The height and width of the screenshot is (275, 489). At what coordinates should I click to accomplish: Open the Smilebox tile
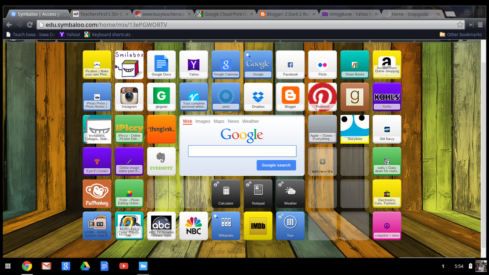pyautogui.click(x=129, y=64)
